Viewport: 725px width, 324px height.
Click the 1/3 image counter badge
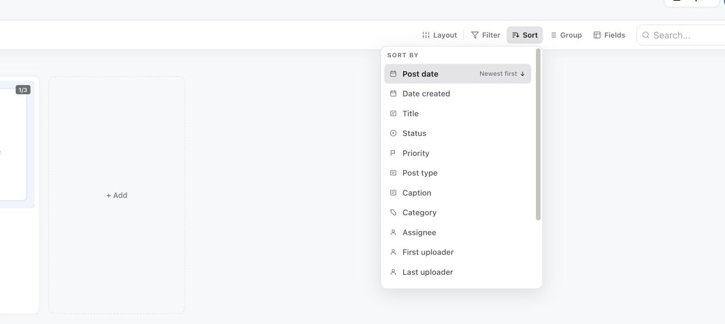(x=23, y=90)
